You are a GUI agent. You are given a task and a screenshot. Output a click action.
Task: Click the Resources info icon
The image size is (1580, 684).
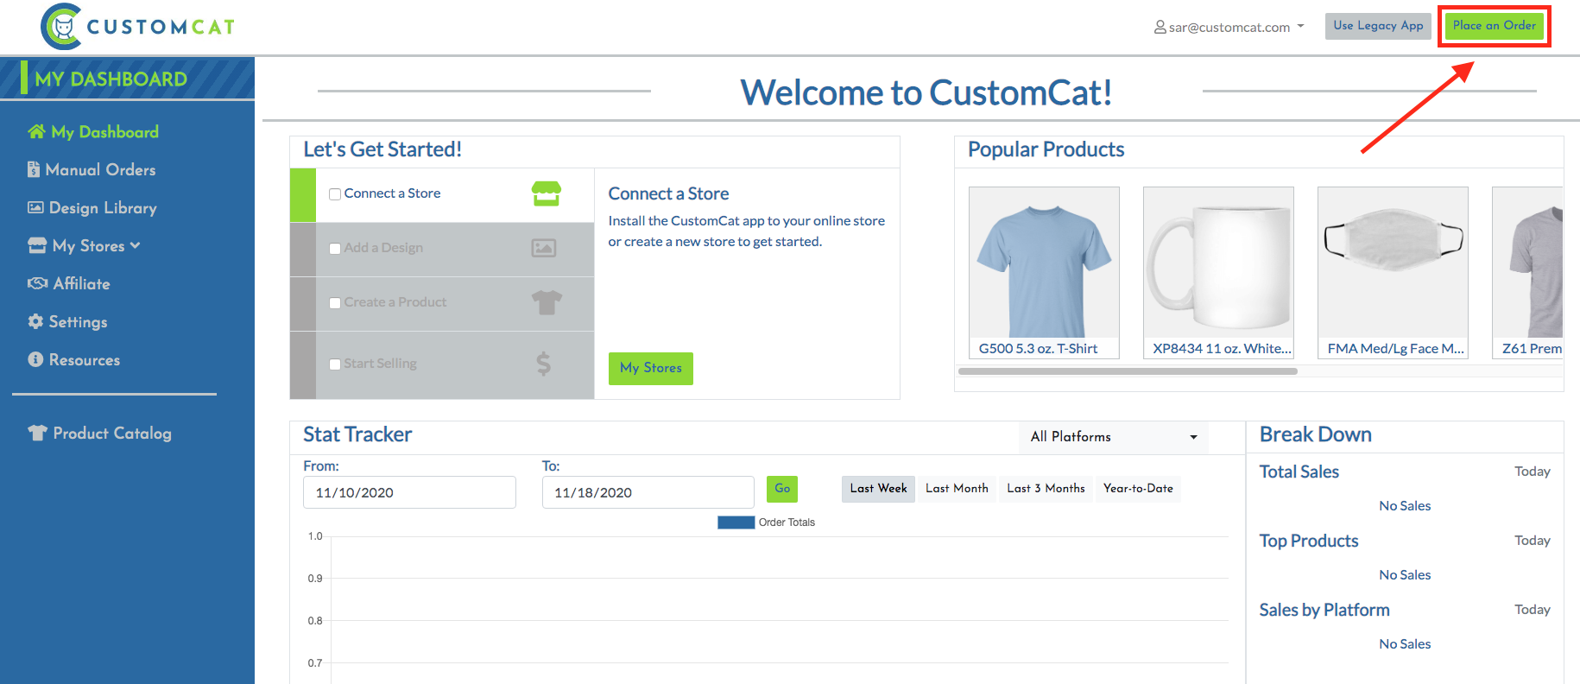(35, 359)
